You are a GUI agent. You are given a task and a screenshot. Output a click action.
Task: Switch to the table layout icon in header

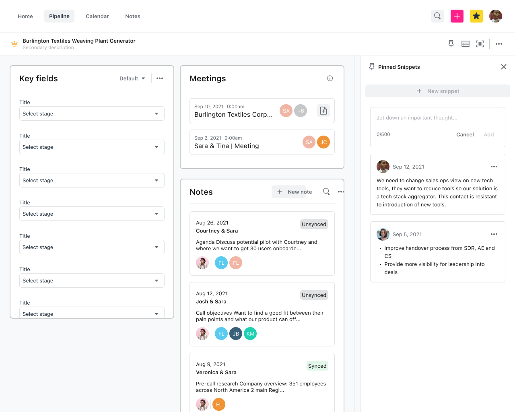pyautogui.click(x=466, y=44)
